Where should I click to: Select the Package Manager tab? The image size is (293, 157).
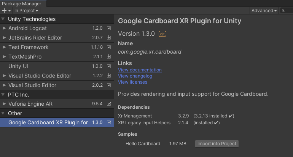click(22, 3)
